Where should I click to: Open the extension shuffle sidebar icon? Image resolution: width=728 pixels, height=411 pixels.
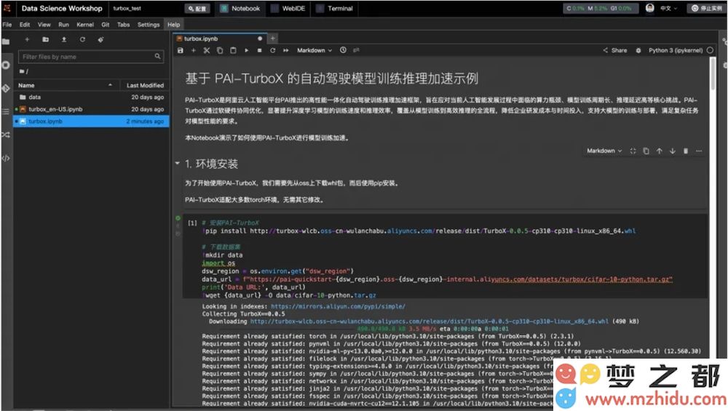pyautogui.click(x=6, y=135)
